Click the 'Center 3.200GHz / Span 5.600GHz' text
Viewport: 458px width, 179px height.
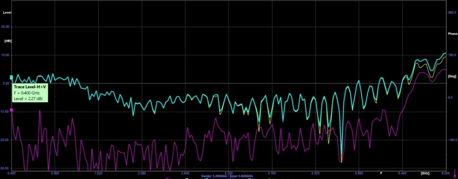coord(227,176)
